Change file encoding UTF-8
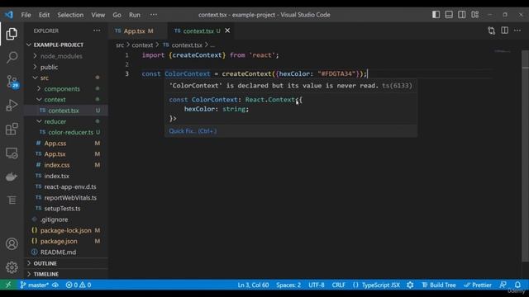This screenshot has height=297, width=529. coord(316,285)
